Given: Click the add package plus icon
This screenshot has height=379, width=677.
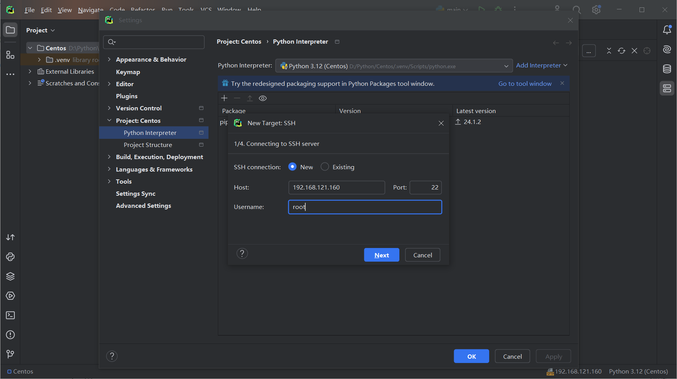Looking at the screenshot, I should [x=224, y=98].
